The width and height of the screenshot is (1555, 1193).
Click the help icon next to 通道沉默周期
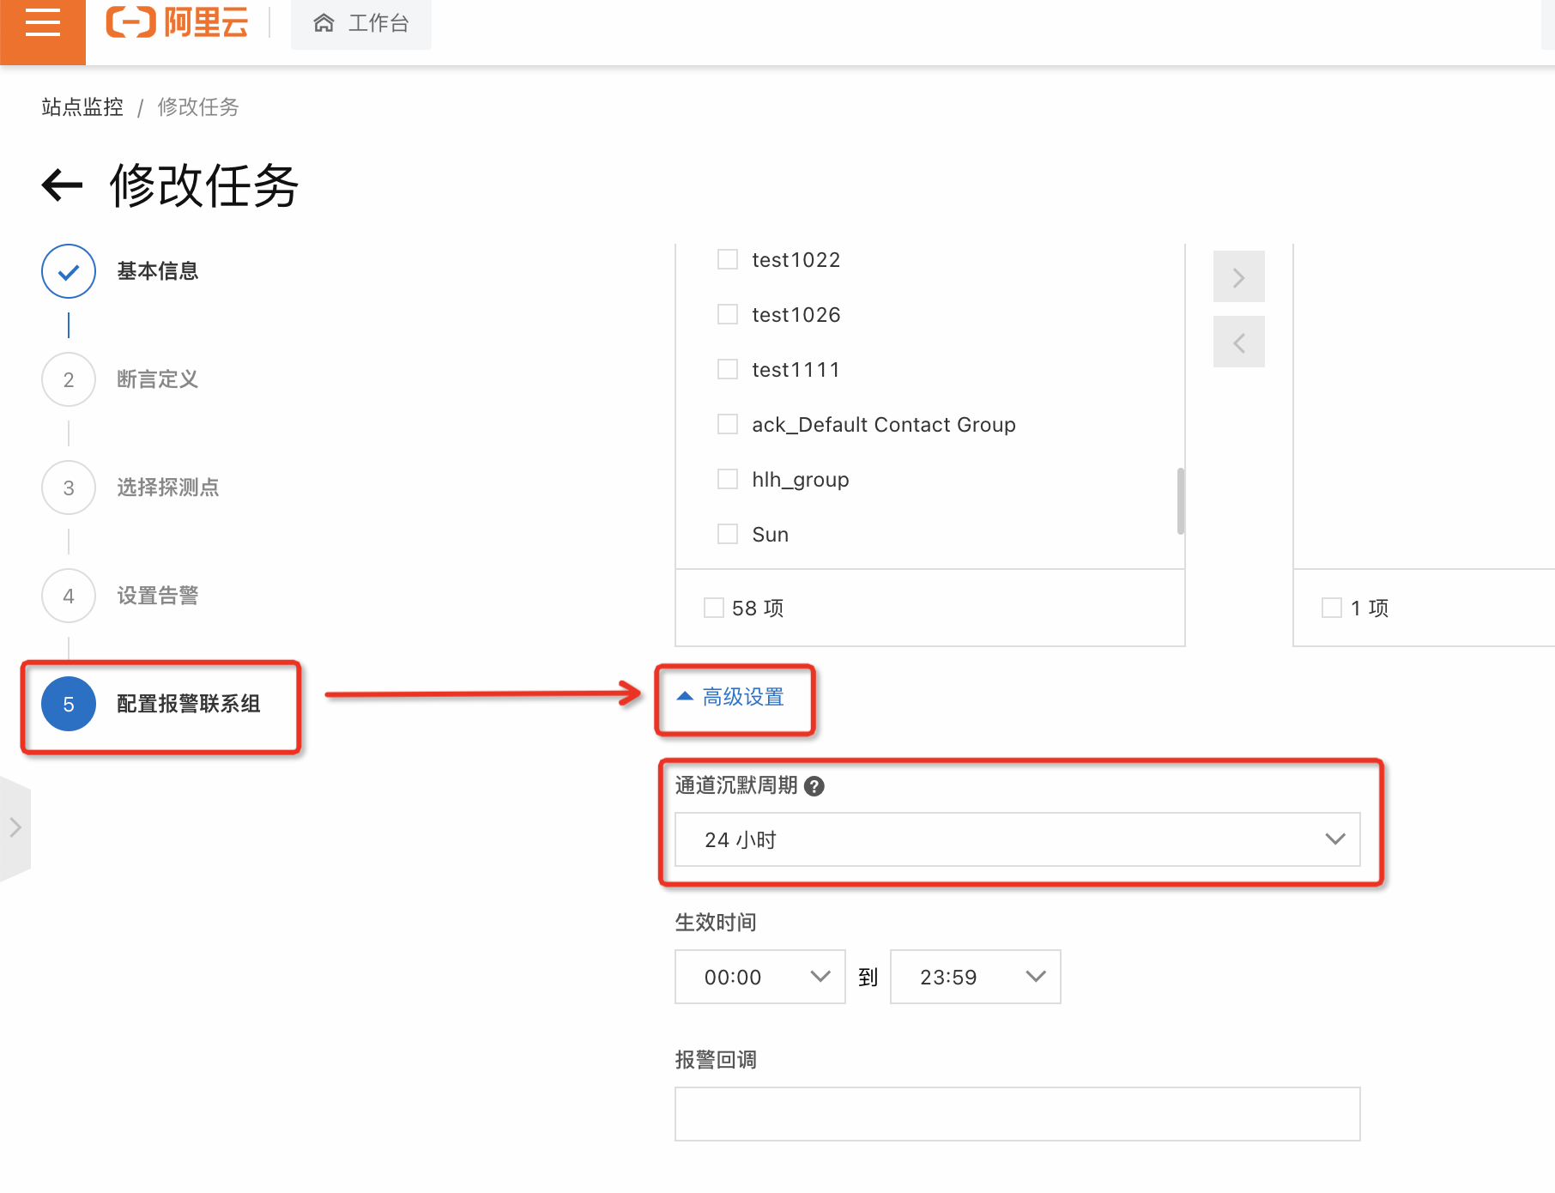(814, 786)
